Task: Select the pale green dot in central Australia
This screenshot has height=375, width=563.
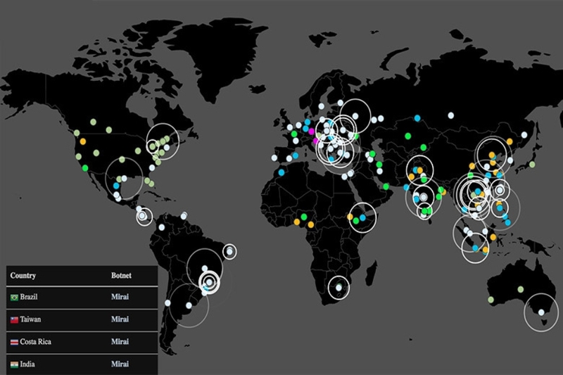Action: pyautogui.click(x=521, y=289)
